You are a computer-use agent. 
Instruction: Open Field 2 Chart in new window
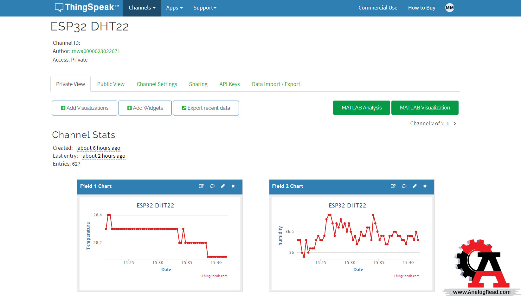click(393, 186)
